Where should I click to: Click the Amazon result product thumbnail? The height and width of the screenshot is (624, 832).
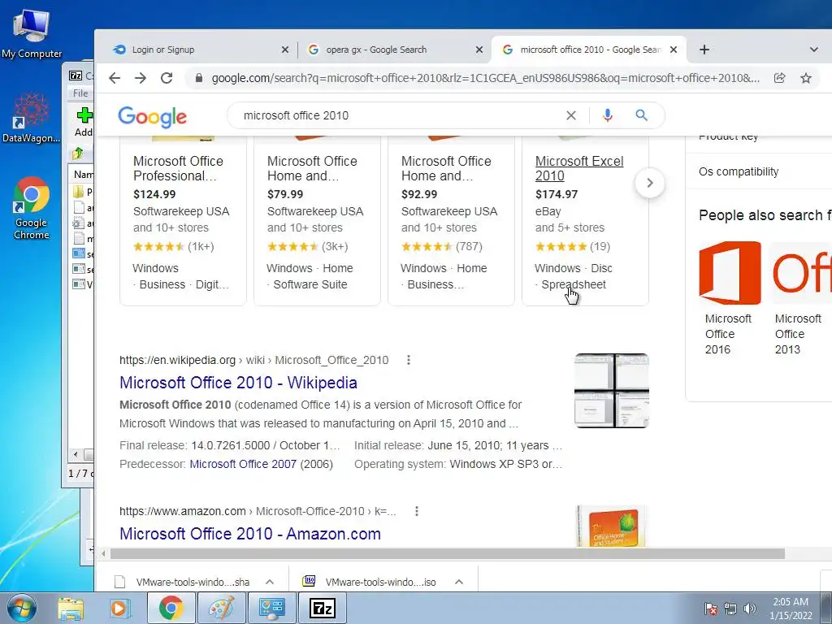[x=612, y=526]
